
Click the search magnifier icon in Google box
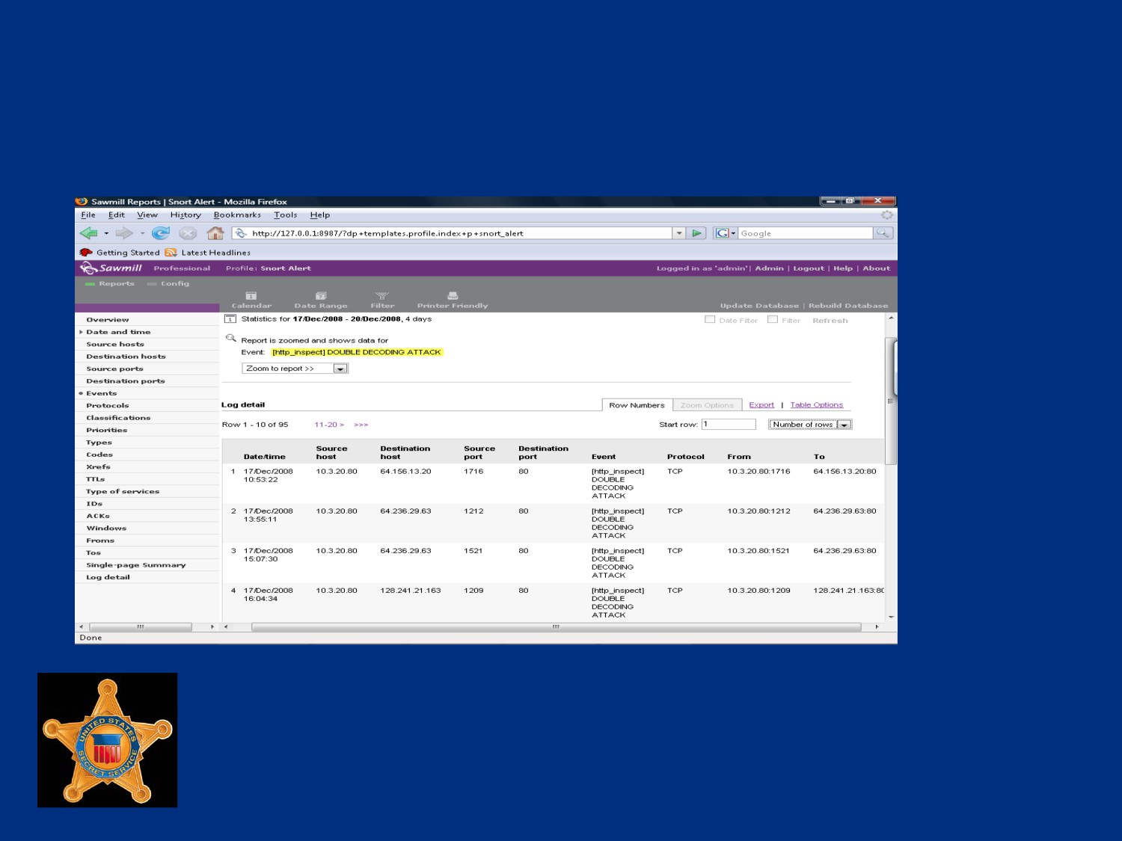pyautogui.click(x=883, y=233)
